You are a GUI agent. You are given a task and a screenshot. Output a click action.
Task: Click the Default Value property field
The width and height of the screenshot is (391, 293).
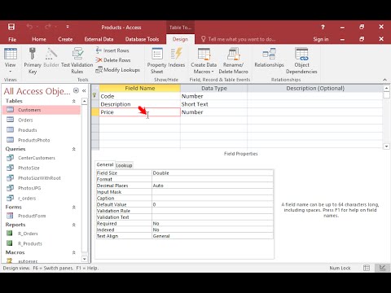(x=213, y=204)
